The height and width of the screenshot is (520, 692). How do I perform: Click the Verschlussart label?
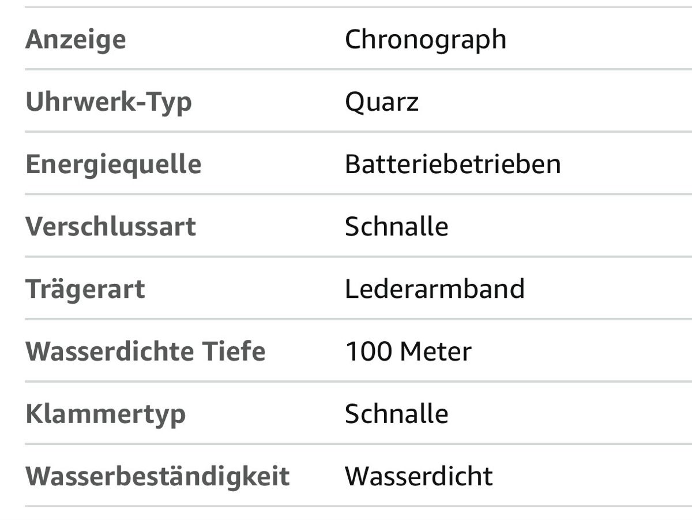coord(111,226)
